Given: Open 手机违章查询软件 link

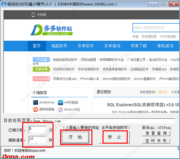Looking at the screenshot, I should [115, 69].
